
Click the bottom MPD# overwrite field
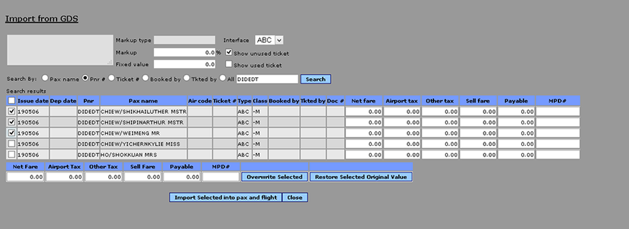pyautogui.click(x=221, y=177)
